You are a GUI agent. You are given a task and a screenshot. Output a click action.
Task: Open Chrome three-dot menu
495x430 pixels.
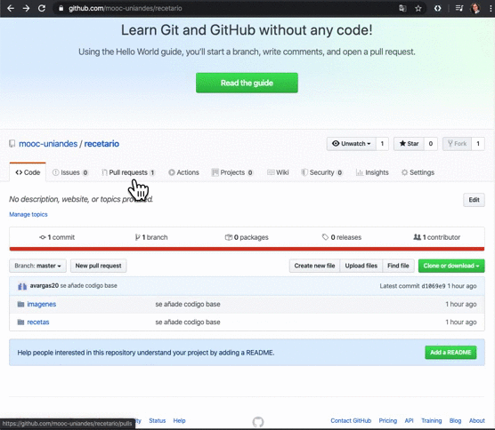(x=491, y=8)
